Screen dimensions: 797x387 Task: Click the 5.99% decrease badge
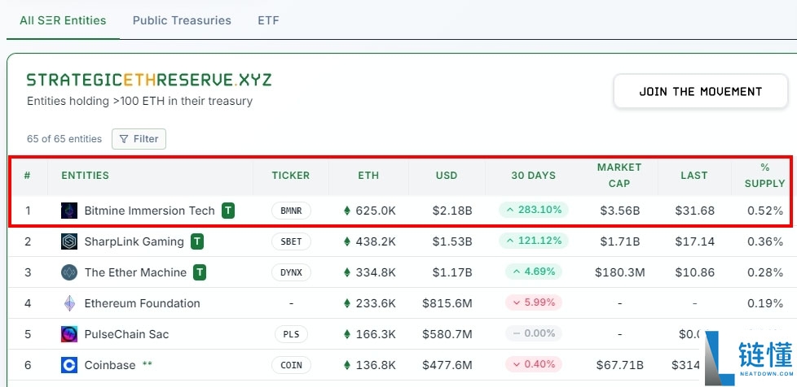pos(534,302)
